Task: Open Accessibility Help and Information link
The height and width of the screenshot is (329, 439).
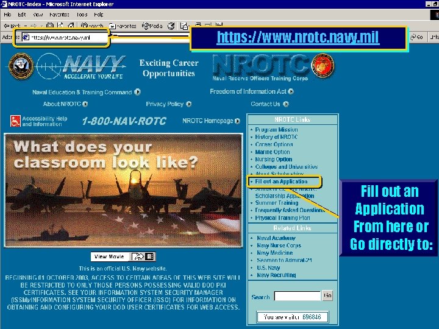Action: click(45, 121)
